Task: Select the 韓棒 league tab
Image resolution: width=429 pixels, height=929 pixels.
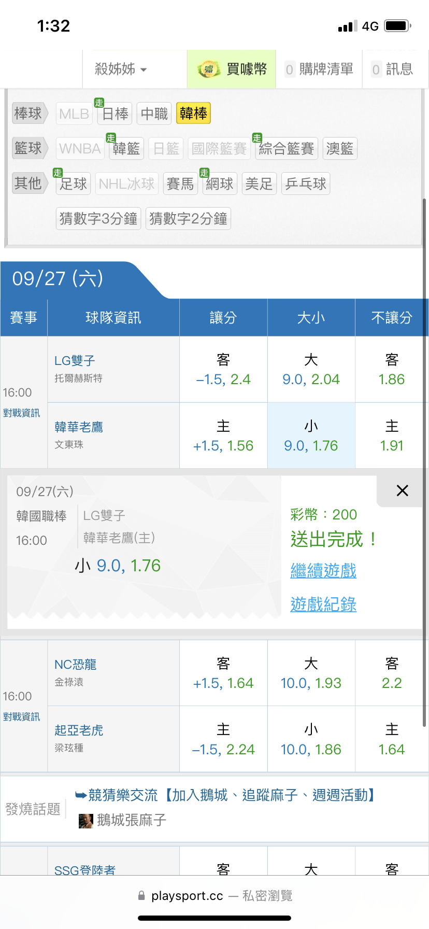Action: coord(193,114)
